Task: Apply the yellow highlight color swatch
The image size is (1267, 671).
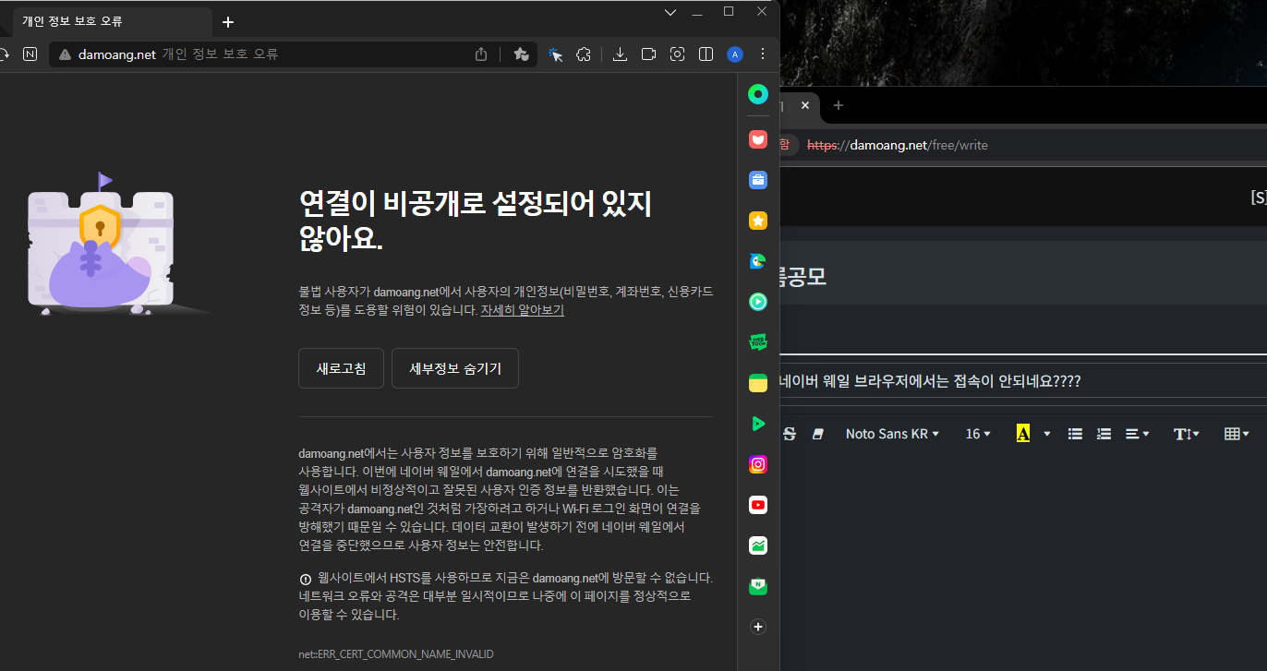Action: (x=1022, y=434)
